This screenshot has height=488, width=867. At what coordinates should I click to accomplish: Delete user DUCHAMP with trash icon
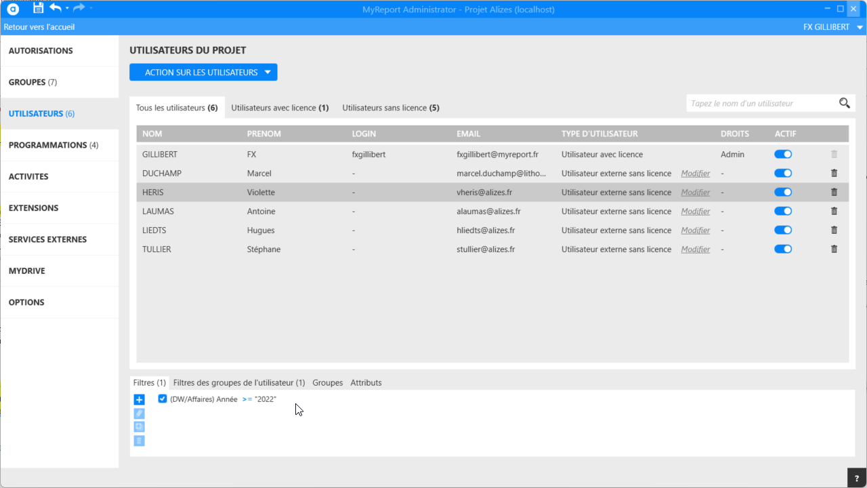pyautogui.click(x=834, y=174)
